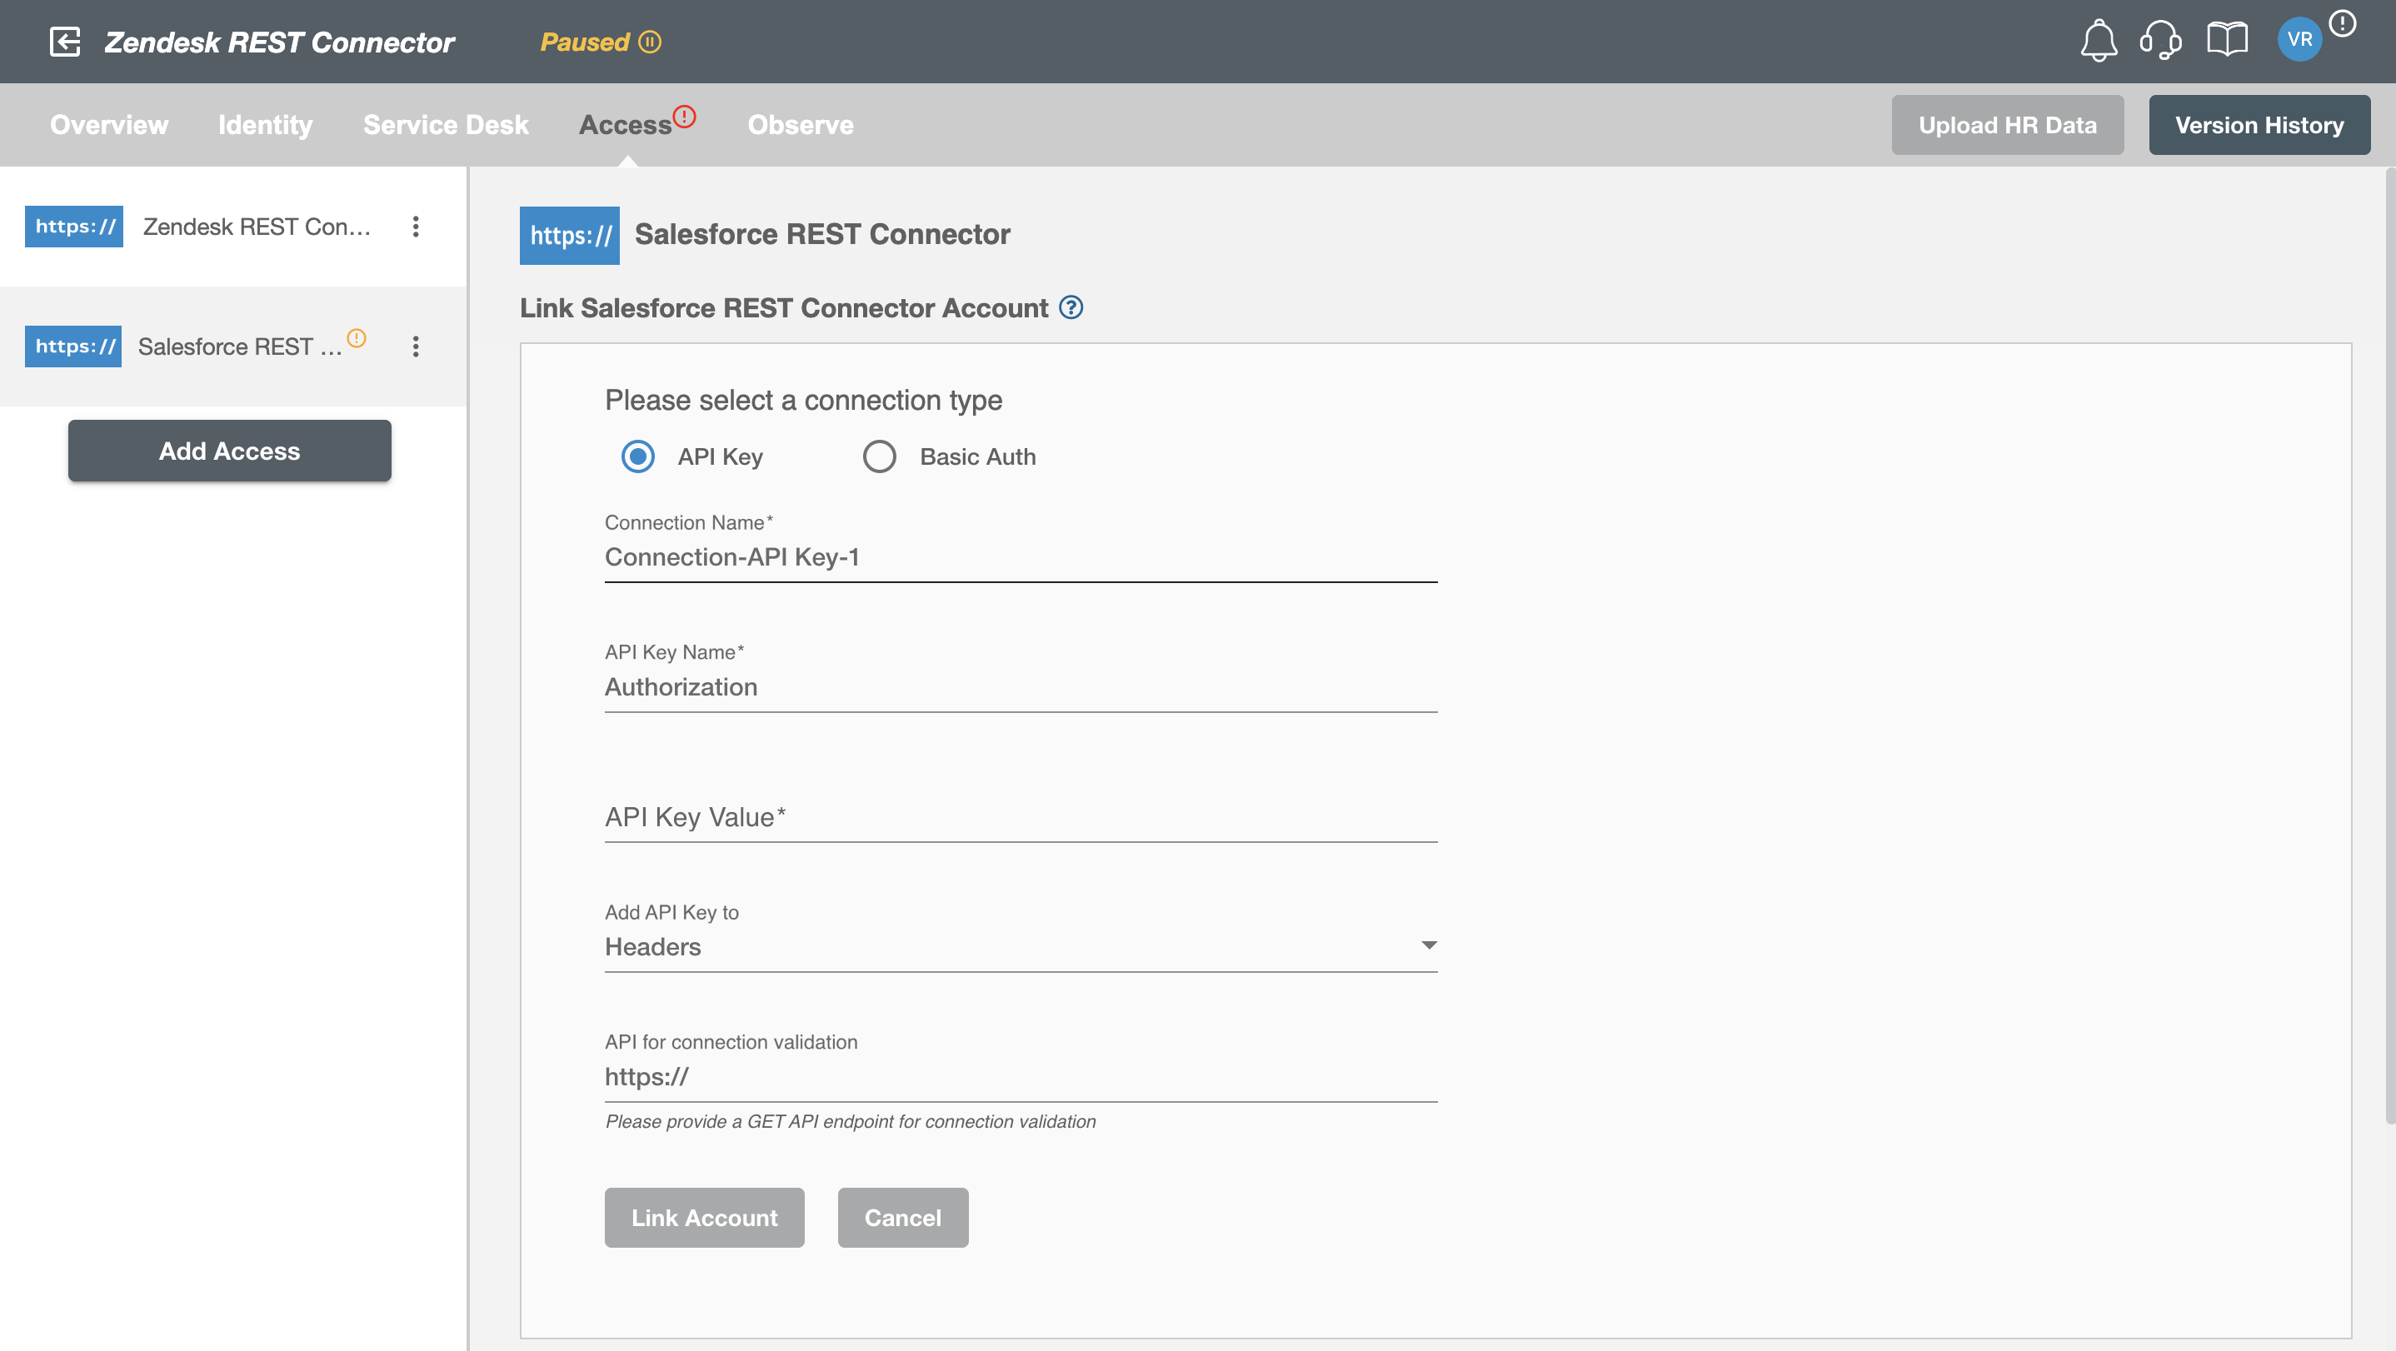Click the API Key Value field
Image resolution: width=2396 pixels, height=1351 pixels.
1021,817
